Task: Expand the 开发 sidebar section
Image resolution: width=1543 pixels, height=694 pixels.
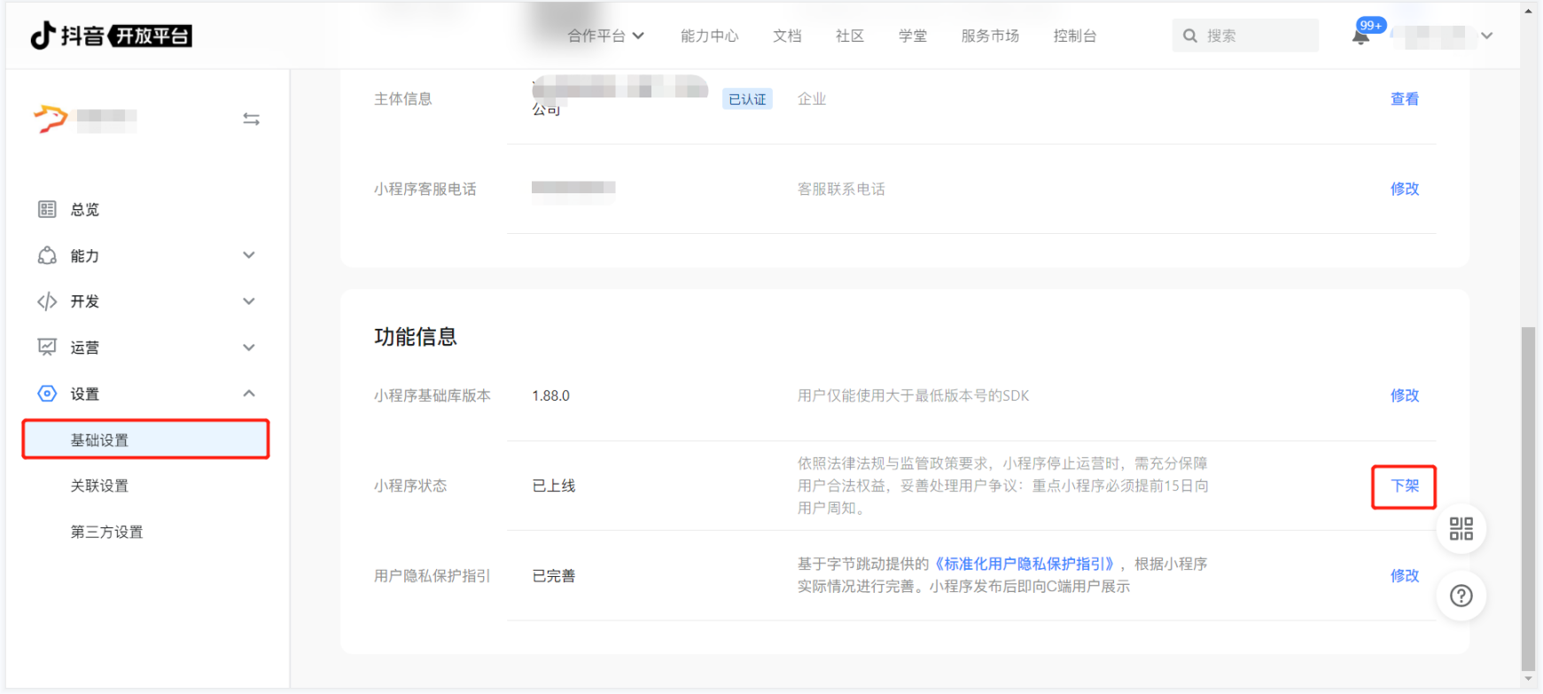Action: (x=146, y=301)
